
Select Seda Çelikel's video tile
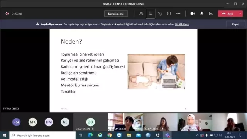[160, 122]
